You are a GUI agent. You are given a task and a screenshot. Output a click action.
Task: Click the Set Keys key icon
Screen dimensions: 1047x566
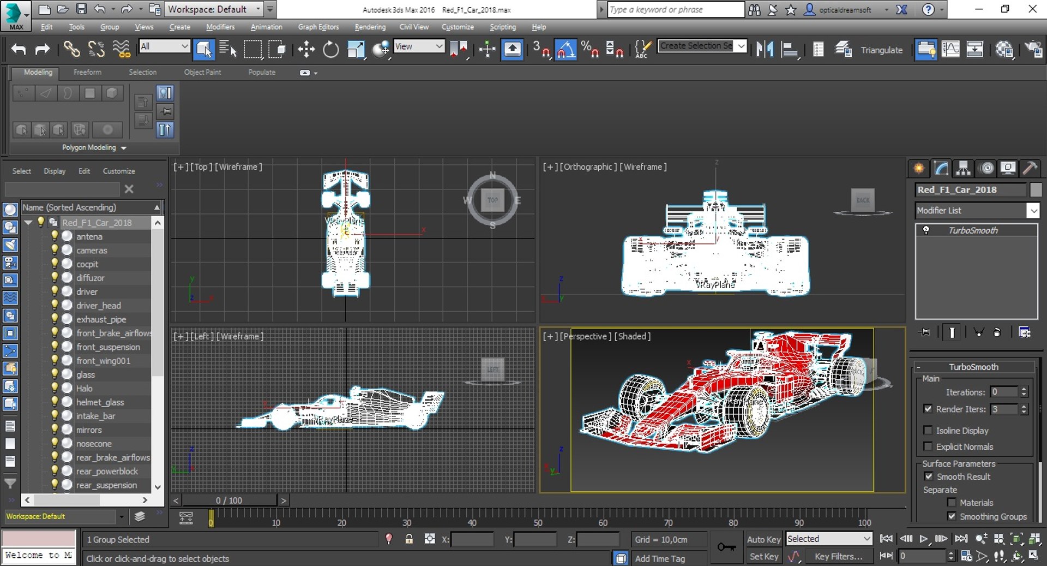726,546
